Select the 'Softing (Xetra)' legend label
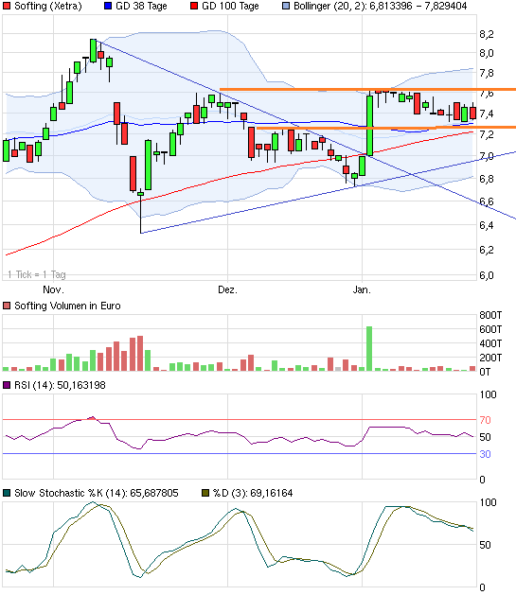Image resolution: width=516 pixels, height=595 pixels. pos(48,6)
